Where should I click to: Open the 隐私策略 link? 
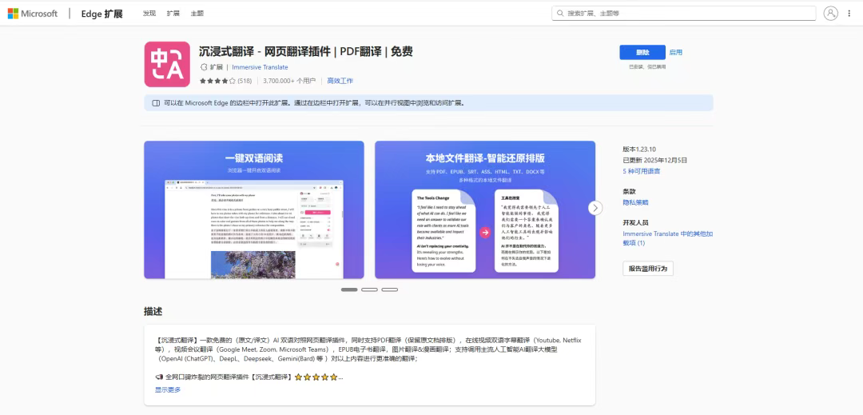[635, 202]
